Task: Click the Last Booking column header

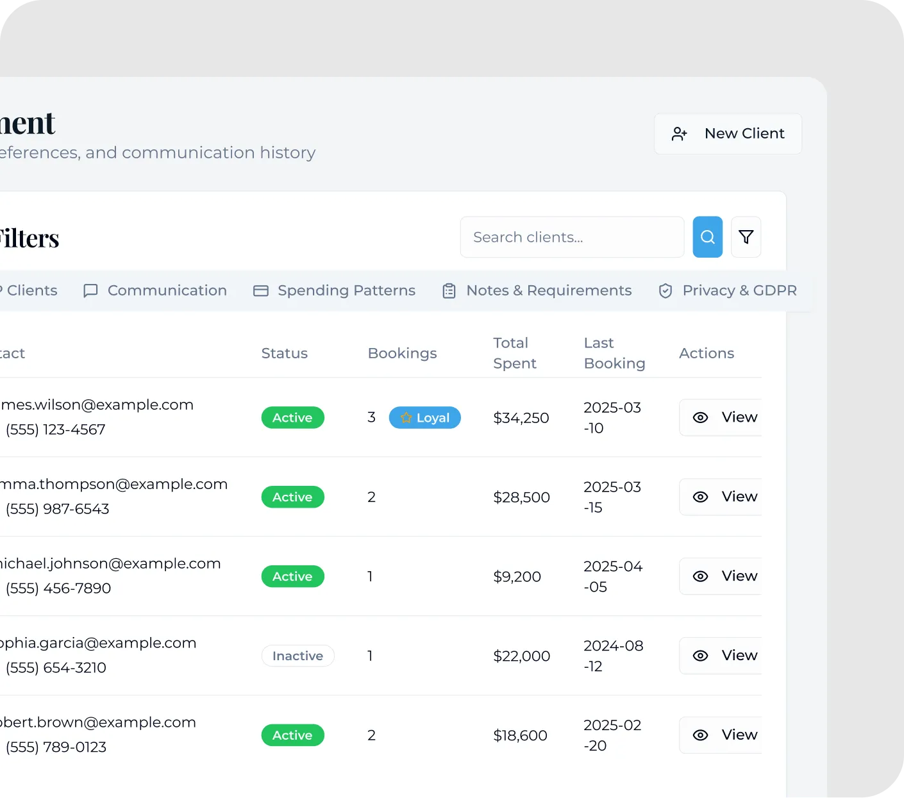Action: [x=615, y=353]
